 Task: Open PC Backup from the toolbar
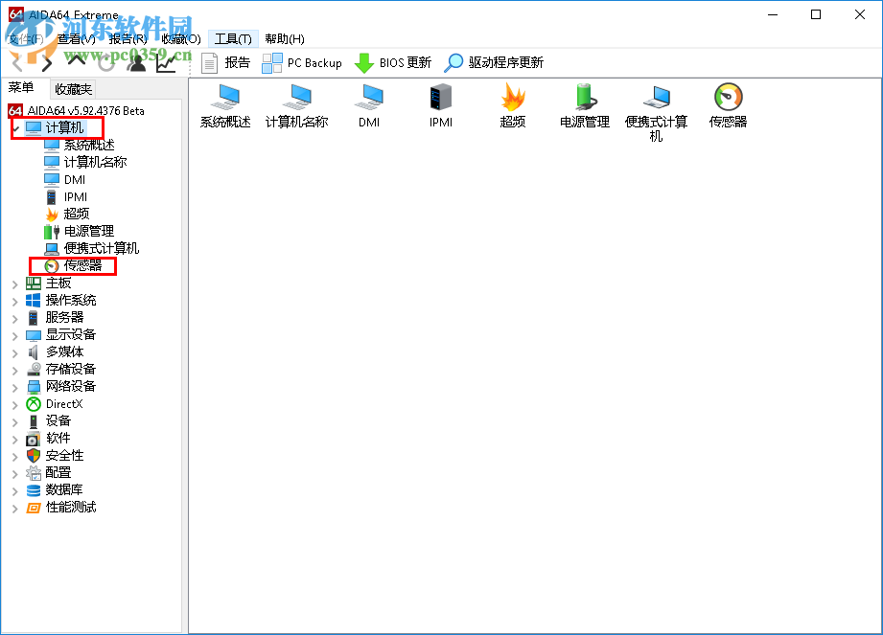[302, 62]
